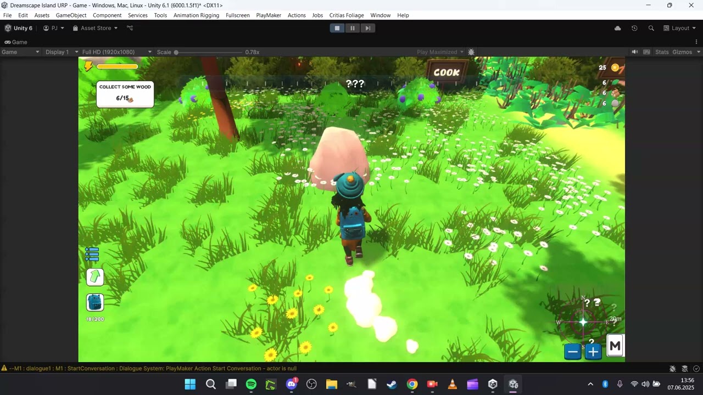Show hidden system tray icons
703x395 pixels.
pos(590,384)
